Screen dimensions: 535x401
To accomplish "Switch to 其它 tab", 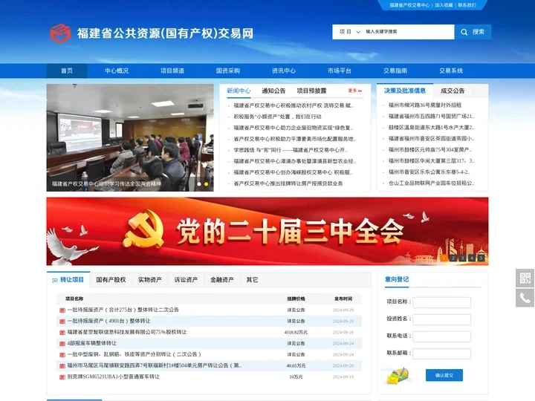I will pyautogui.click(x=252, y=280).
